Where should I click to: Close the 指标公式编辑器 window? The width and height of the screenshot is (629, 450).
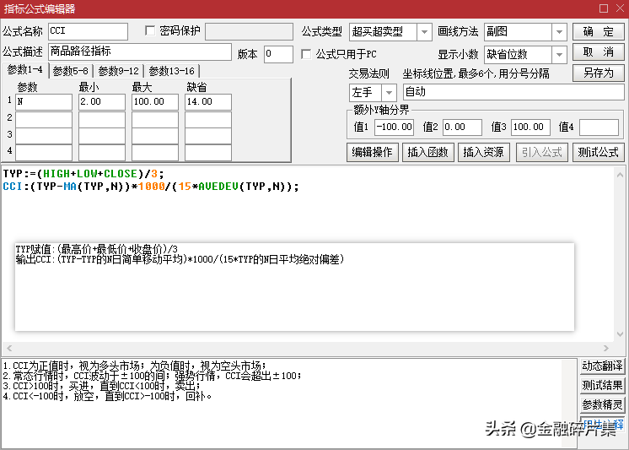click(x=618, y=8)
